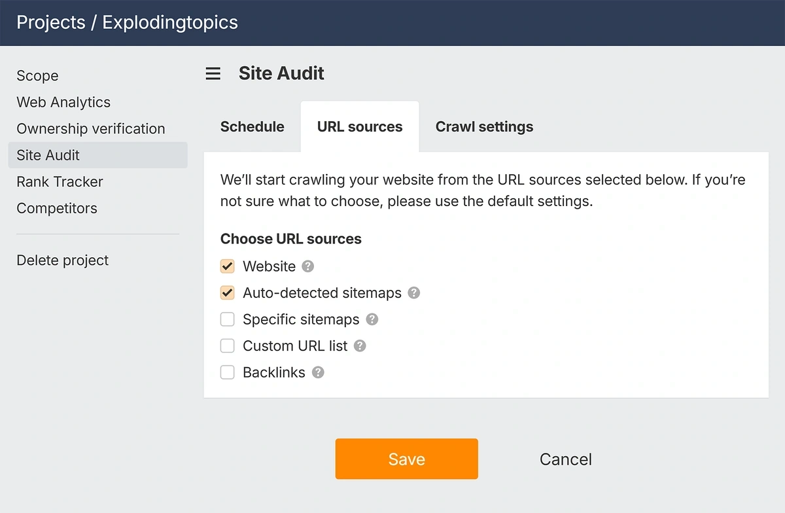Open Rank Tracker settings
The height and width of the screenshot is (513, 785).
(60, 182)
